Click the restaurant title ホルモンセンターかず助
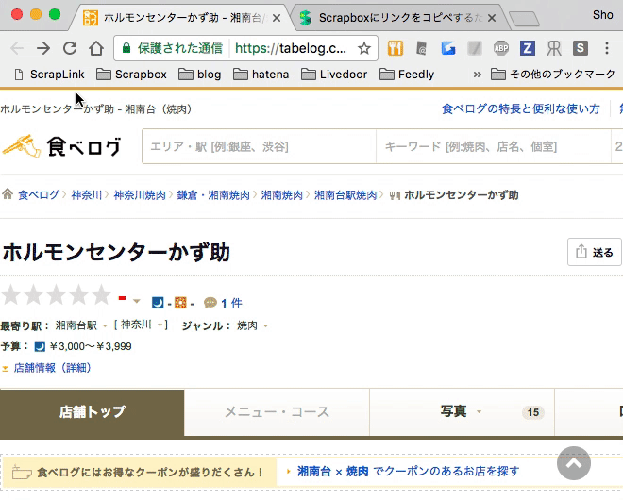Screen dimensions: 623x500 pos(116,252)
